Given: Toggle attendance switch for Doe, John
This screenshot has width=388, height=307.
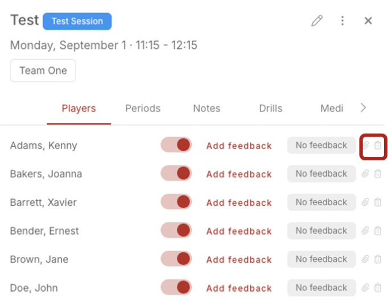Looking at the screenshot, I should 176,287.
